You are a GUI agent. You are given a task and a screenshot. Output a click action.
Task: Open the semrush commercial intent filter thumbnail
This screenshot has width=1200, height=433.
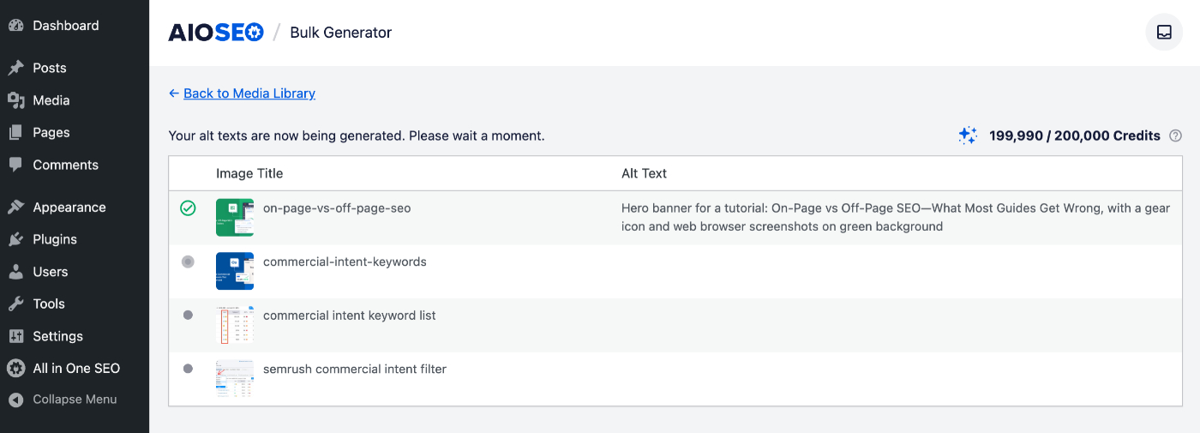coord(234,378)
